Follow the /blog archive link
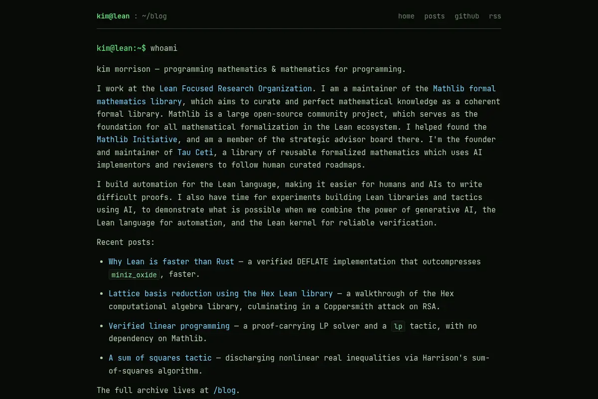This screenshot has height=399, width=598. (225, 390)
